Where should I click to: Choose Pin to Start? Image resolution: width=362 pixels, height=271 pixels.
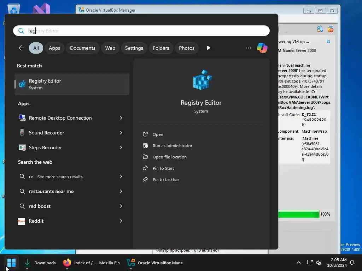coord(163,168)
